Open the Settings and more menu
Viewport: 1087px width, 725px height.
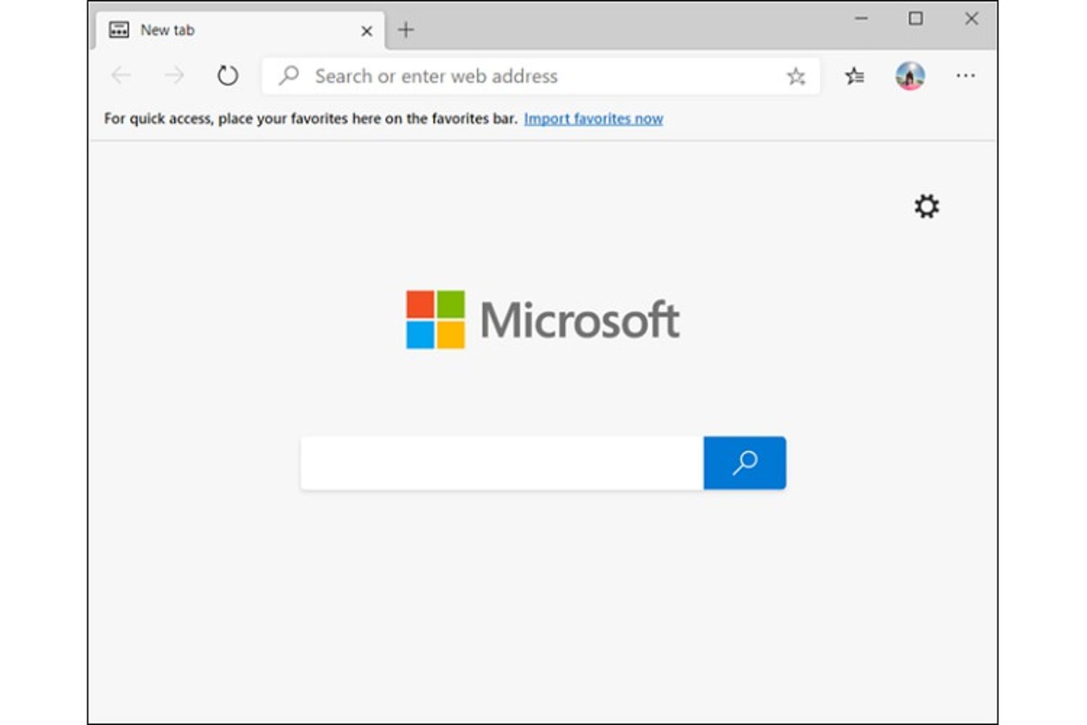pos(965,75)
